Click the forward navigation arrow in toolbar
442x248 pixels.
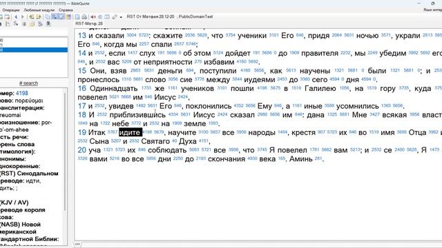tap(23, 17)
